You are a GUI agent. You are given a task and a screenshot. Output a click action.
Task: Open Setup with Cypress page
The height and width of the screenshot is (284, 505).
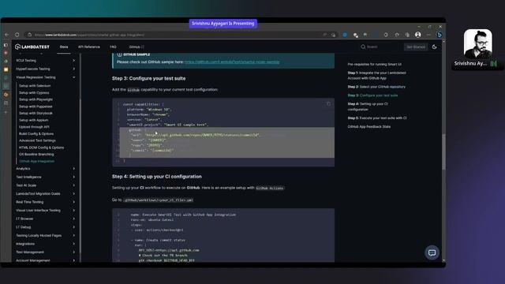click(x=34, y=93)
